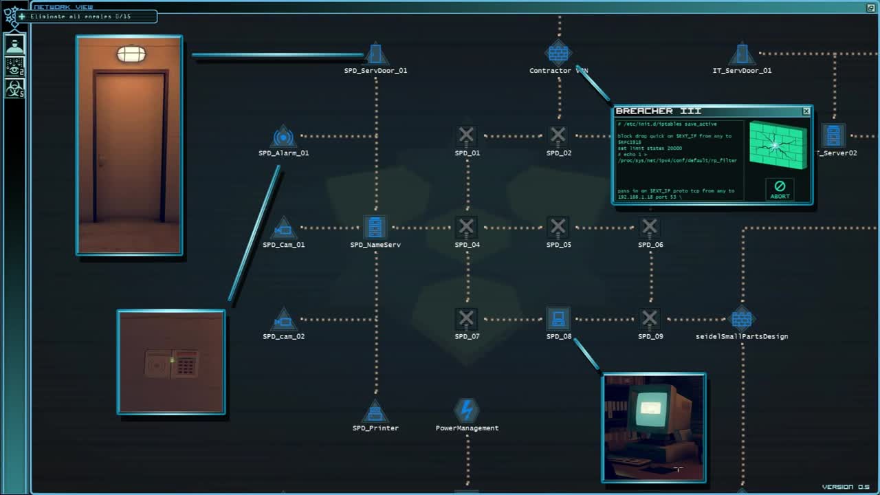The height and width of the screenshot is (495, 880).
Task: Click the SPD_01 disabled node
Action: (467, 135)
